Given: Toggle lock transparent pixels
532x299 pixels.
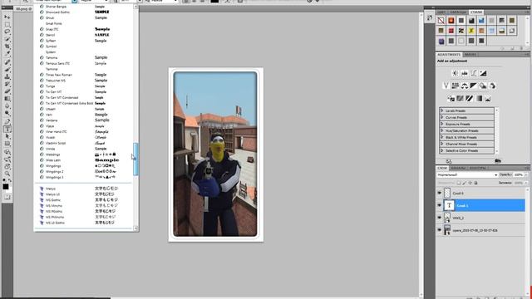Looking at the screenshot, I should coord(459,183).
